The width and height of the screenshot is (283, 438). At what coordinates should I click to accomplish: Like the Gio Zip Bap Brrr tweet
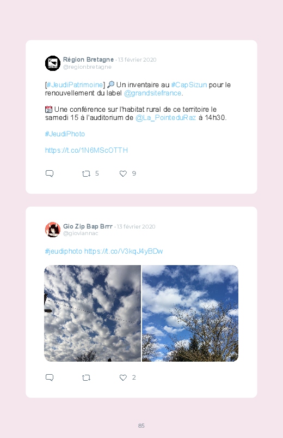click(x=123, y=377)
